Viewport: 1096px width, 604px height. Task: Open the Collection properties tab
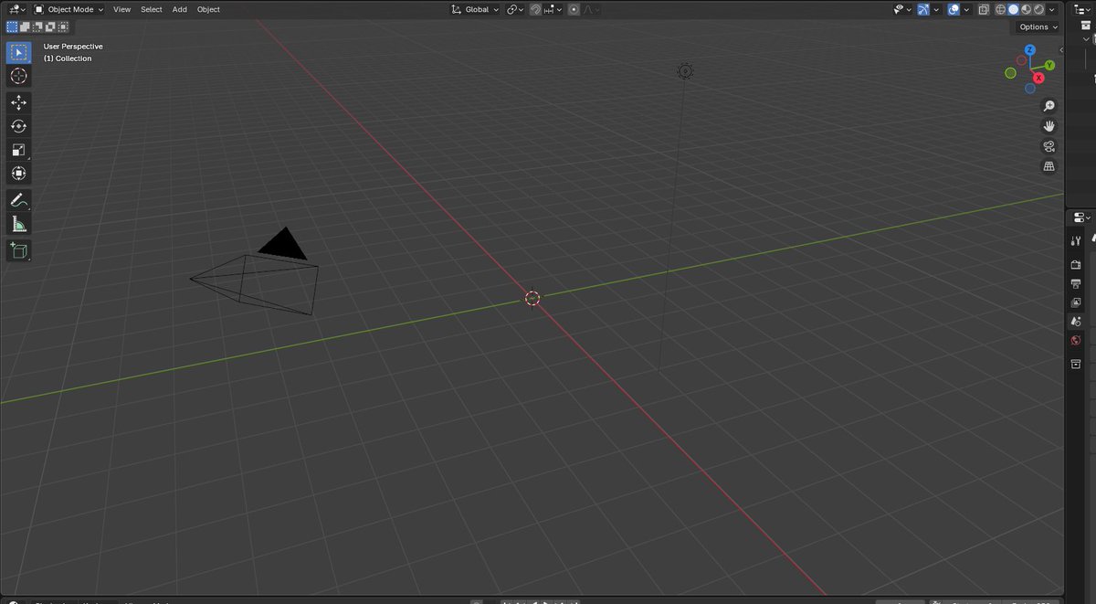tap(1076, 364)
